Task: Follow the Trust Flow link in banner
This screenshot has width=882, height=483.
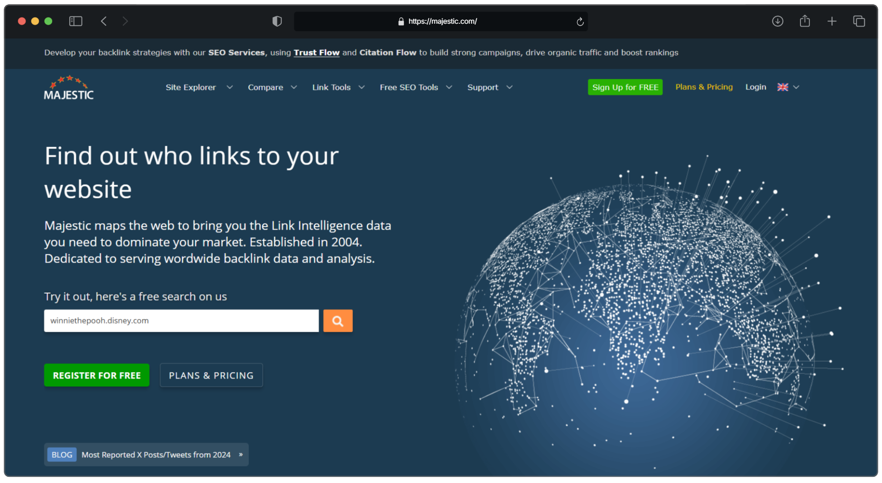Action: tap(316, 53)
